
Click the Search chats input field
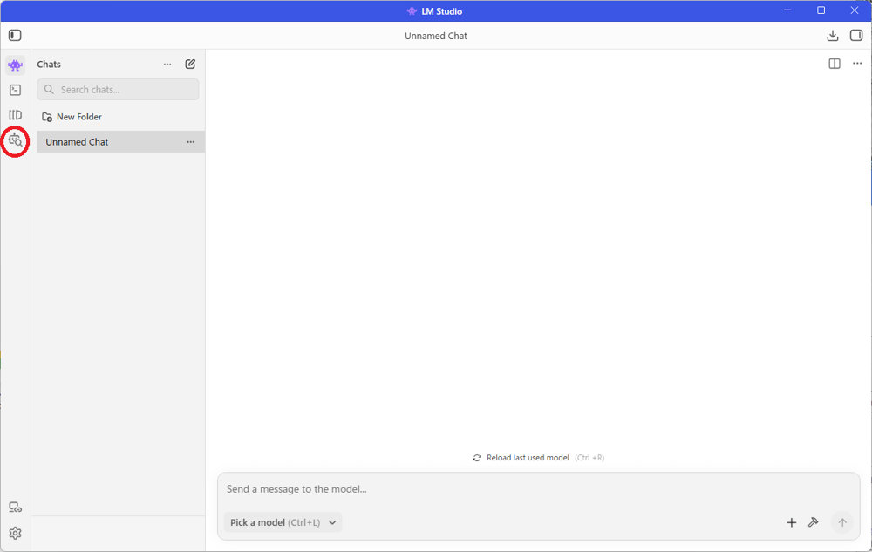[122, 90]
